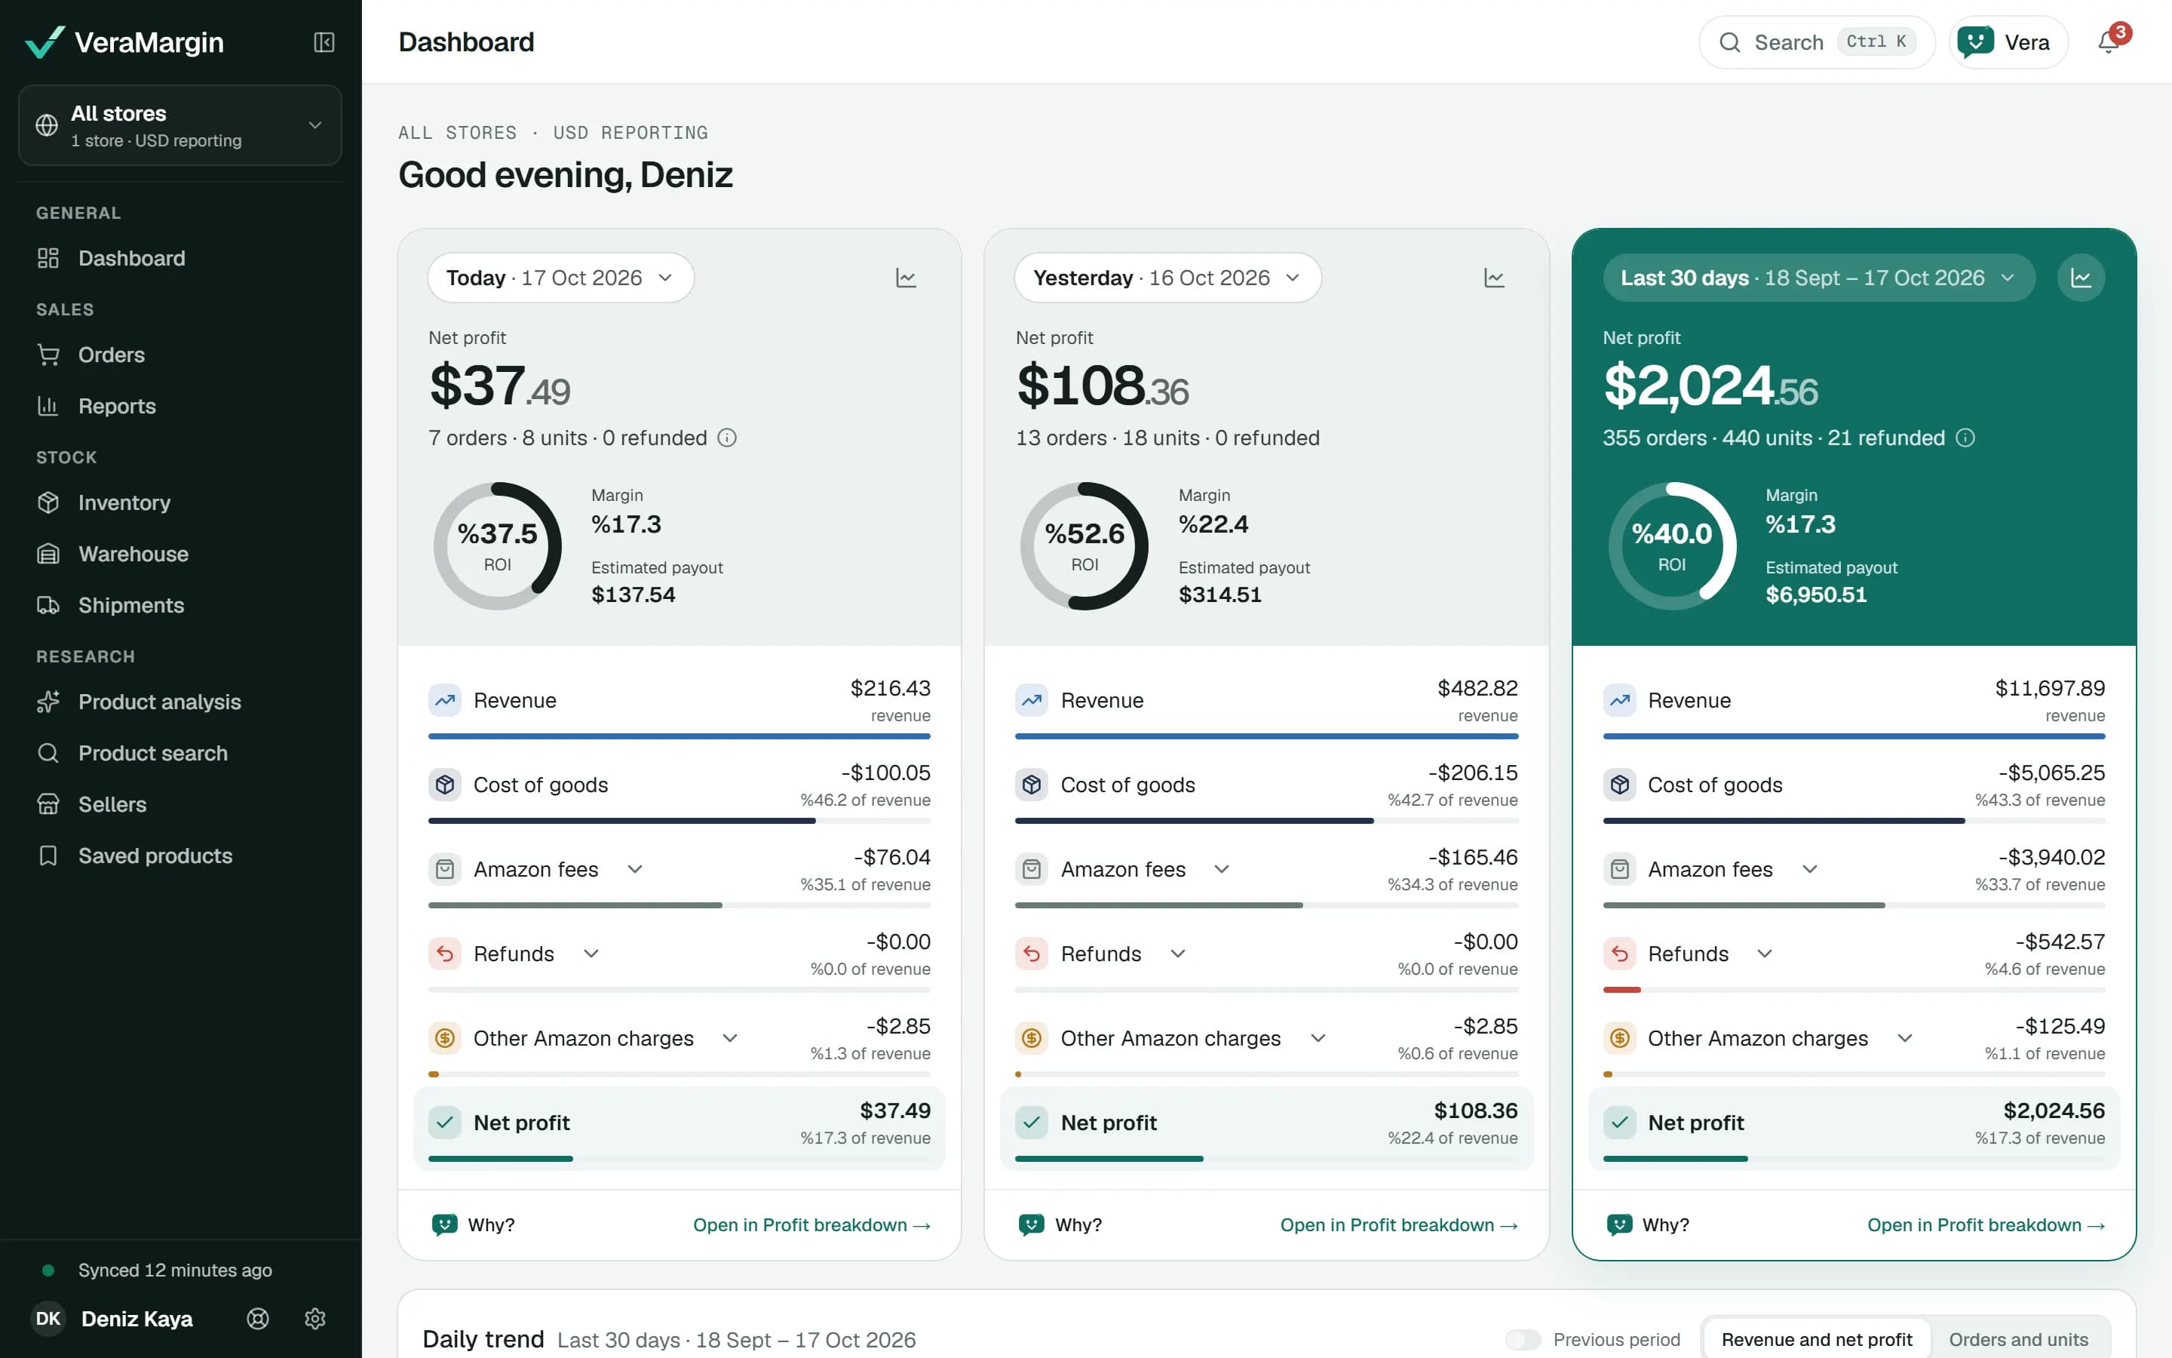Click Cost of goods icon in Yesterday card

click(x=1031, y=784)
